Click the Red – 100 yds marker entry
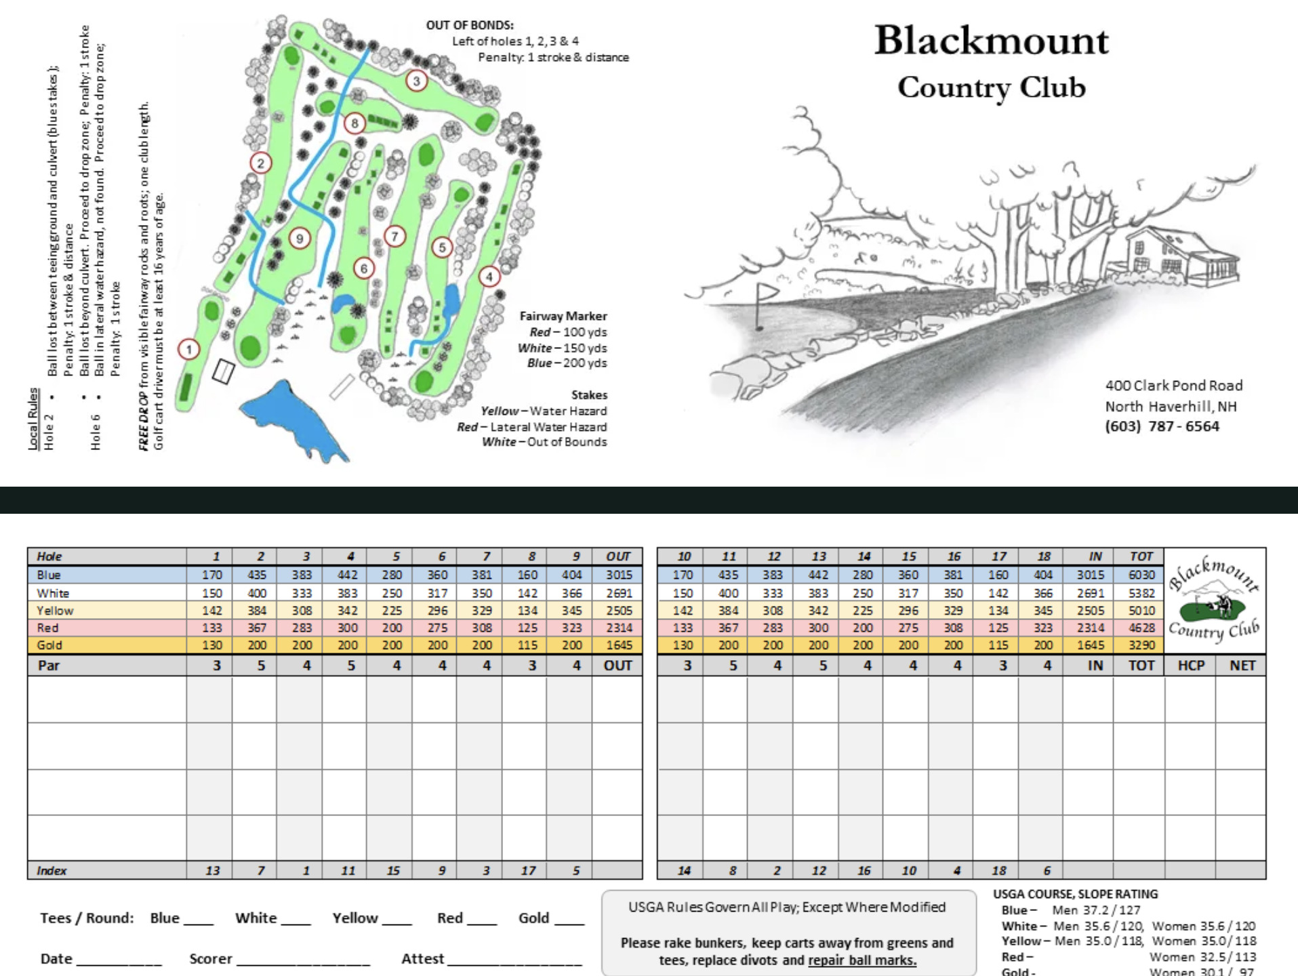Screen dimensions: 1298x976 point(568,332)
